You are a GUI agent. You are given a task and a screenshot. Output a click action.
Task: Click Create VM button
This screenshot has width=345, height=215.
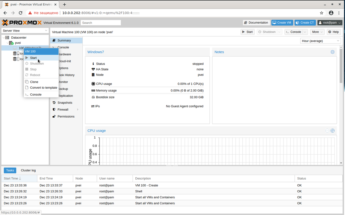[282, 23]
